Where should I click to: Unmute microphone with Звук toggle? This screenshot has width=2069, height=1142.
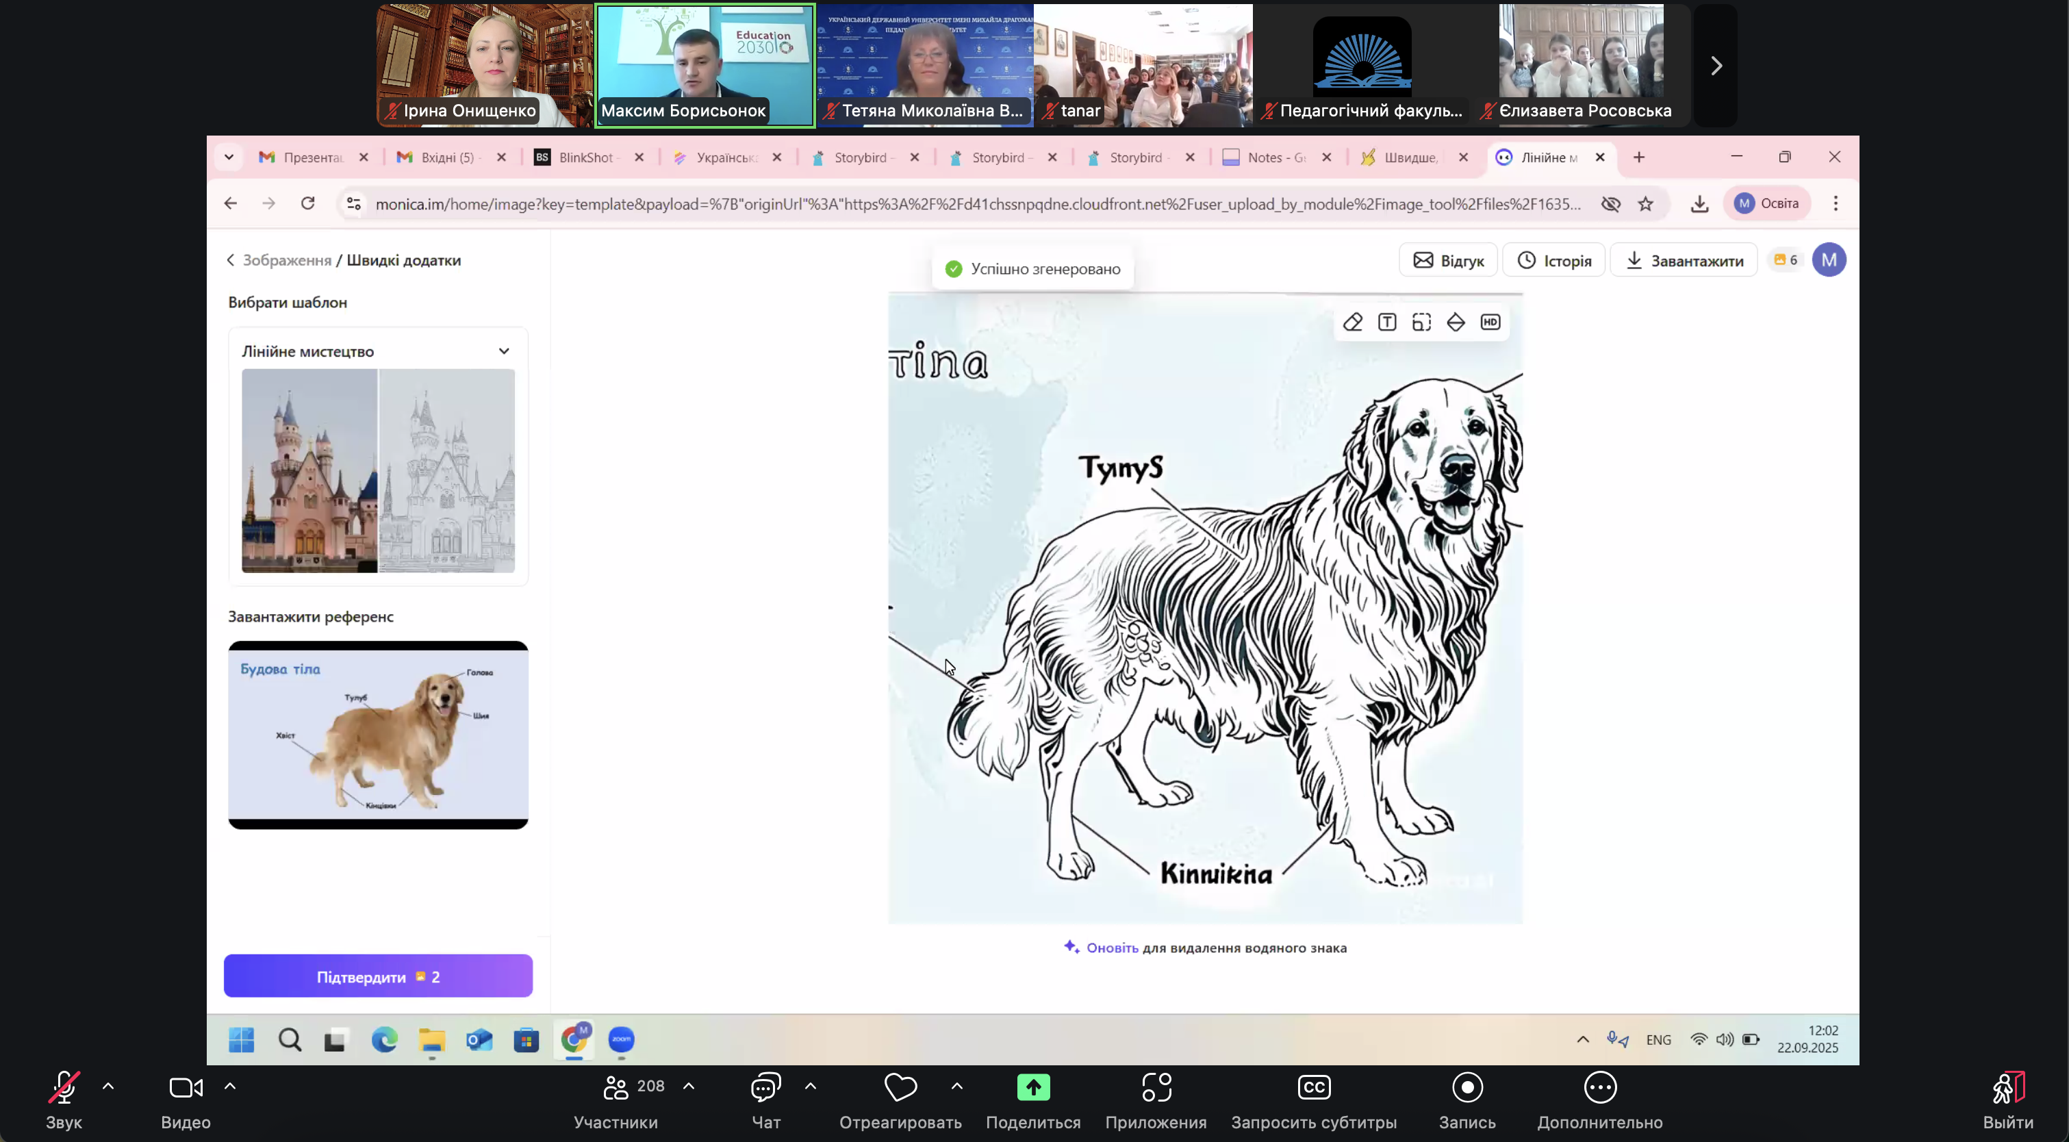[x=64, y=1087]
